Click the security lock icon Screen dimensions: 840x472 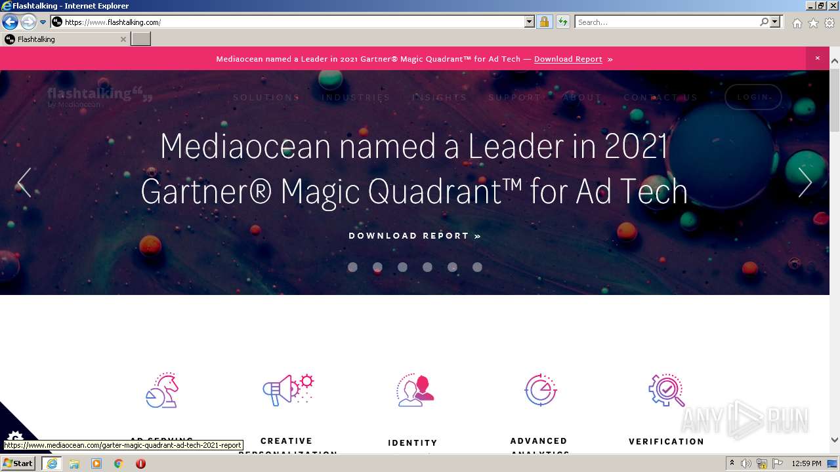[544, 22]
